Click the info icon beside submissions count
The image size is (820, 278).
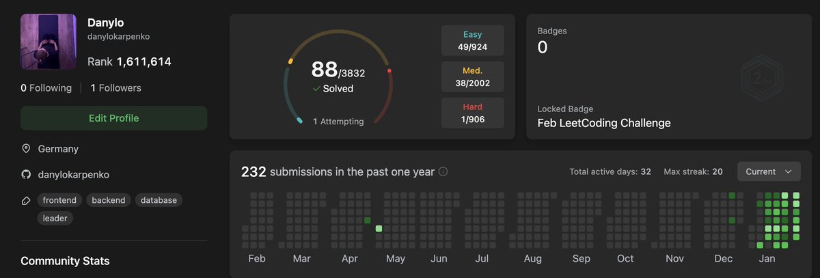pos(443,172)
